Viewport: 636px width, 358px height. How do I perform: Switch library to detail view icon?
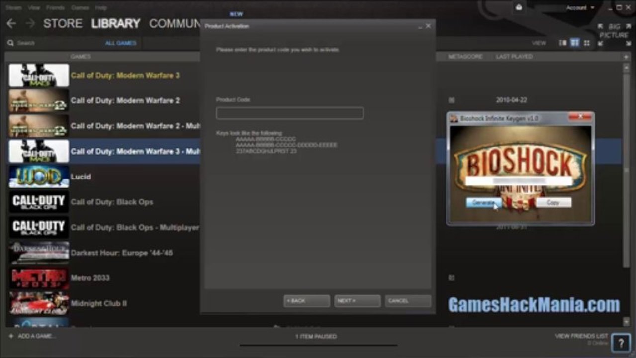(x=563, y=43)
